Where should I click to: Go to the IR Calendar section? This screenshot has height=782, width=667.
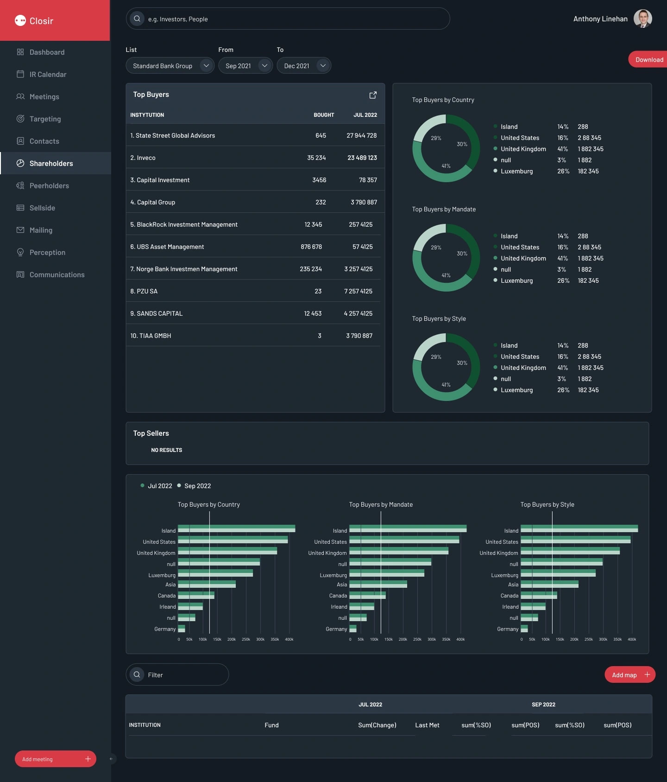pos(56,74)
